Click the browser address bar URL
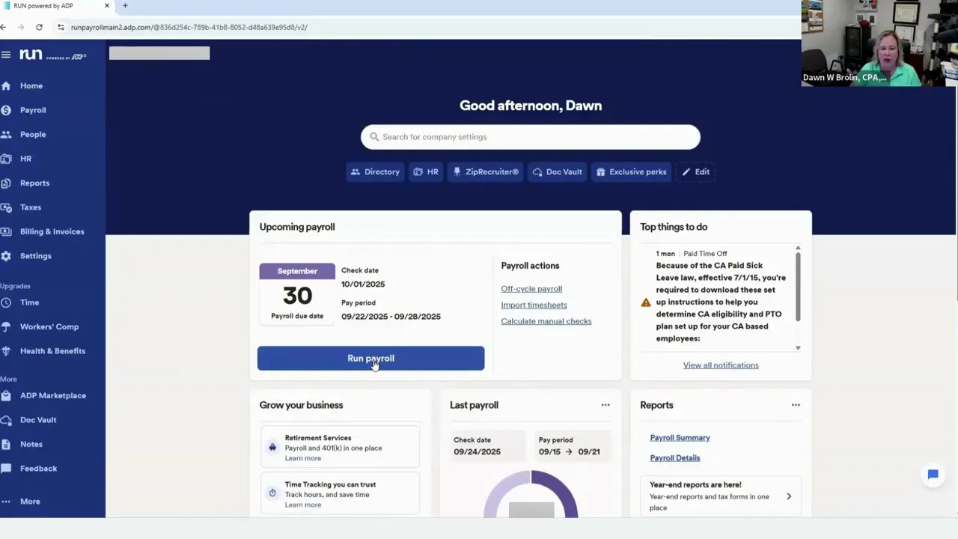958x539 pixels. coord(189,27)
